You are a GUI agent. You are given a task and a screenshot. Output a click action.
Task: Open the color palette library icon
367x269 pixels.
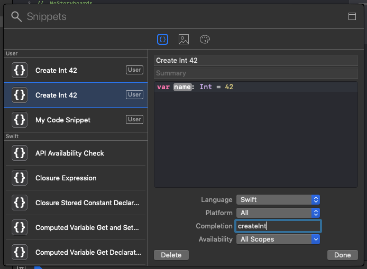coord(205,39)
